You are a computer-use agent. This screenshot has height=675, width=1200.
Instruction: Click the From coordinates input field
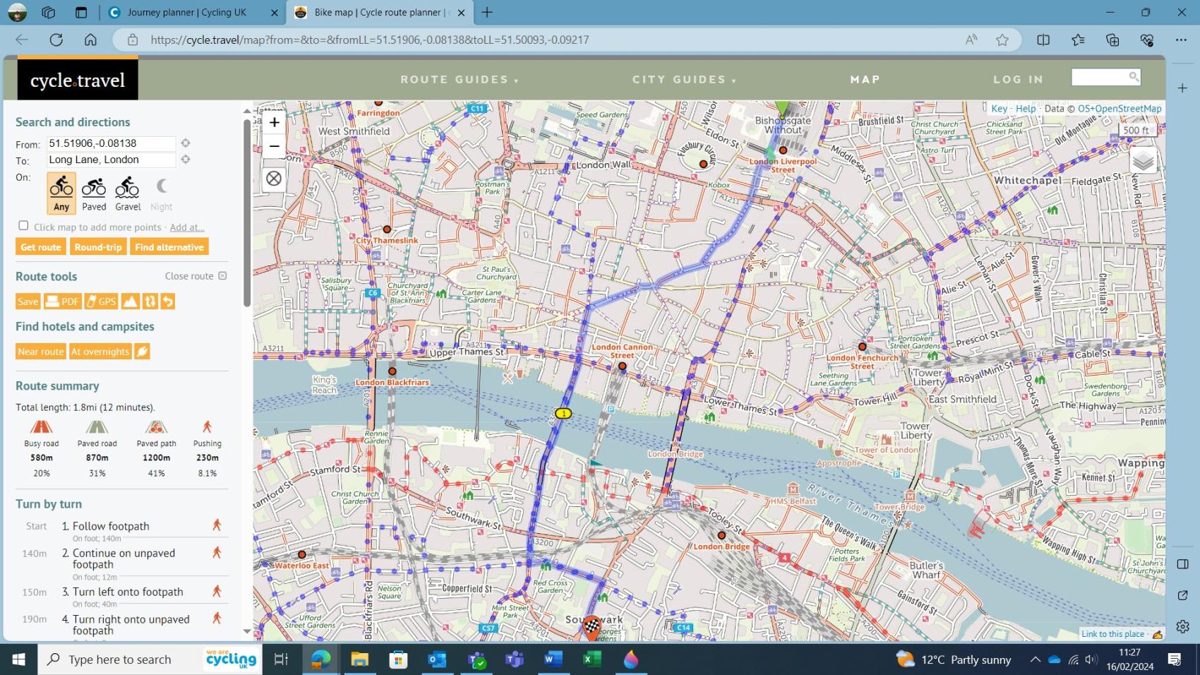(109, 143)
